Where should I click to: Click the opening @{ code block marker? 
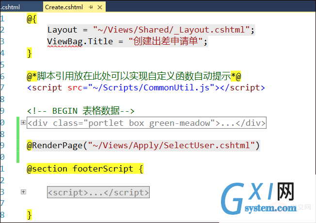32,18
